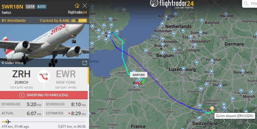Add flight to favorites with star icon
The image size is (257, 129).
point(77,6)
